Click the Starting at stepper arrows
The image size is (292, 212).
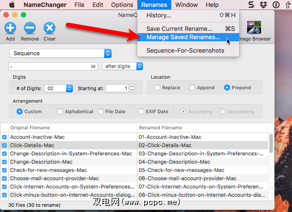click(x=132, y=88)
